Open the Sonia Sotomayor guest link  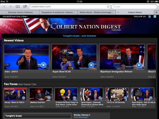(x=81, y=117)
